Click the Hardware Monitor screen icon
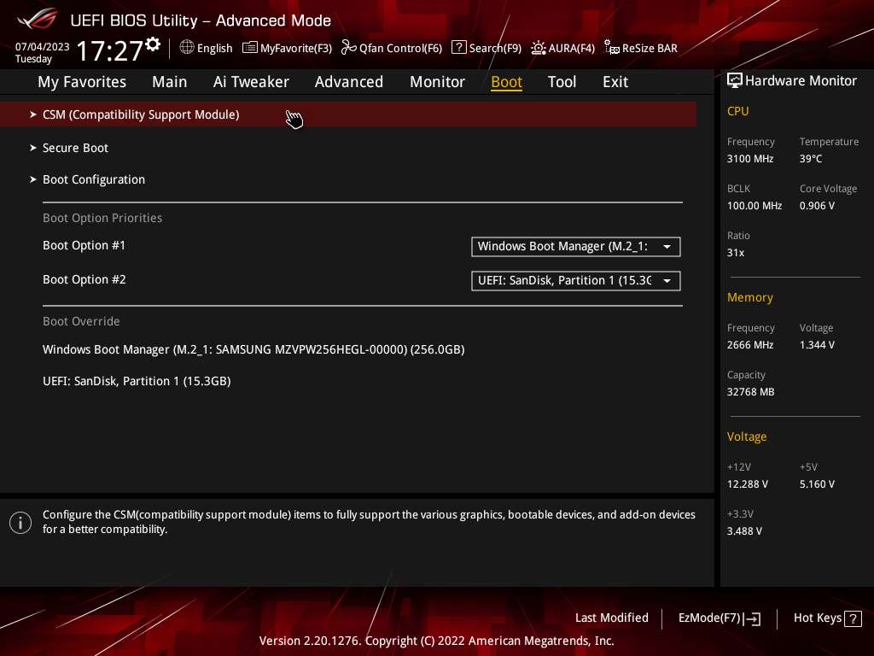 pos(735,80)
